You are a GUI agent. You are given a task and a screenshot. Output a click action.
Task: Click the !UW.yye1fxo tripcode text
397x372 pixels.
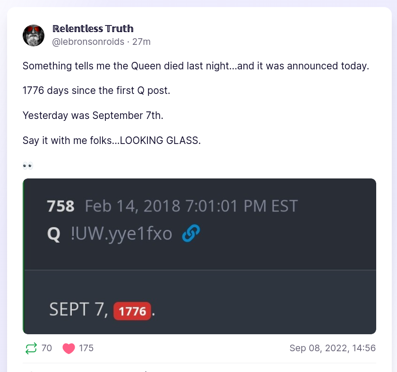(121, 234)
